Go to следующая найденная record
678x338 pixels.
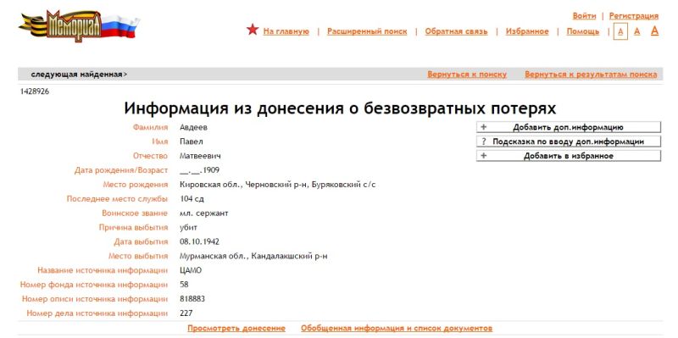(x=79, y=75)
